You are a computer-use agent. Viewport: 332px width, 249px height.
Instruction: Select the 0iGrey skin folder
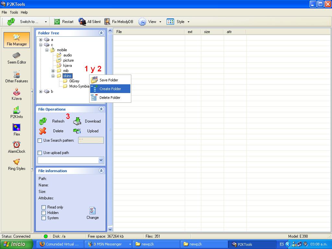coord(74,81)
